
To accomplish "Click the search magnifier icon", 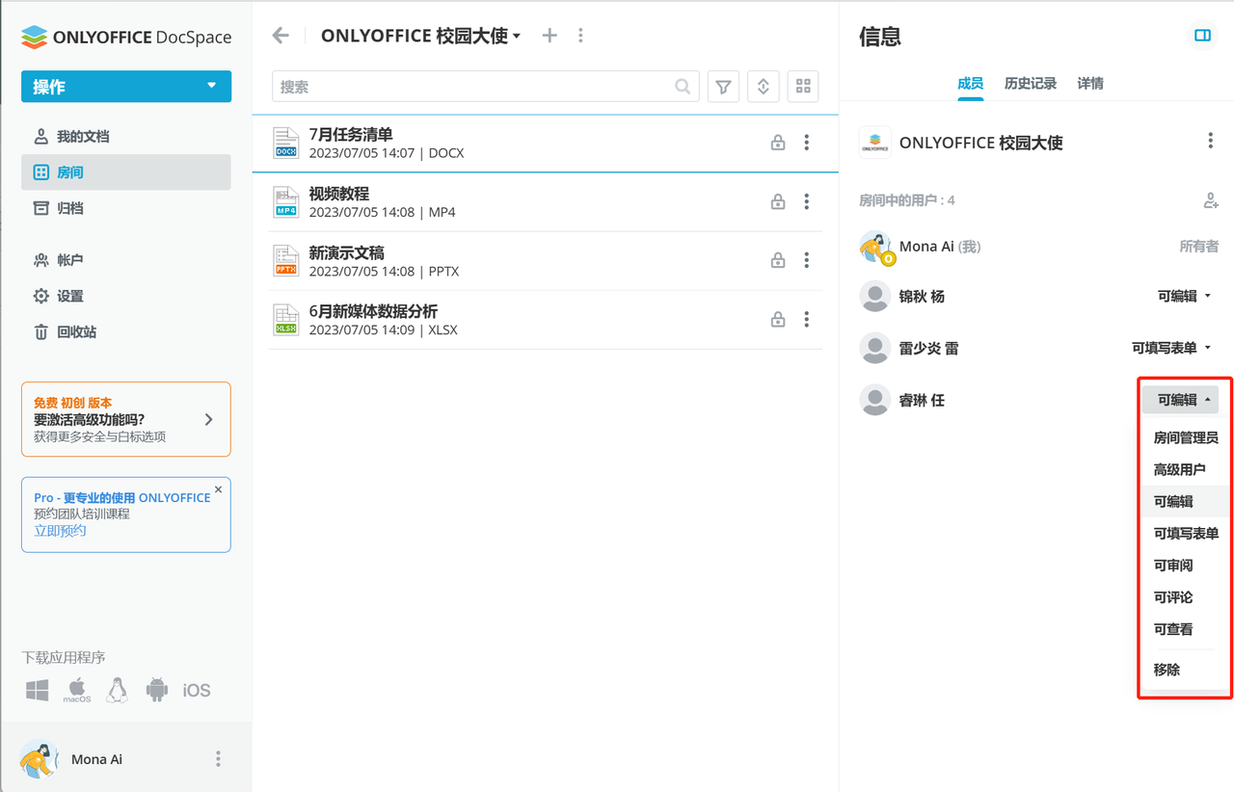I will [x=683, y=87].
